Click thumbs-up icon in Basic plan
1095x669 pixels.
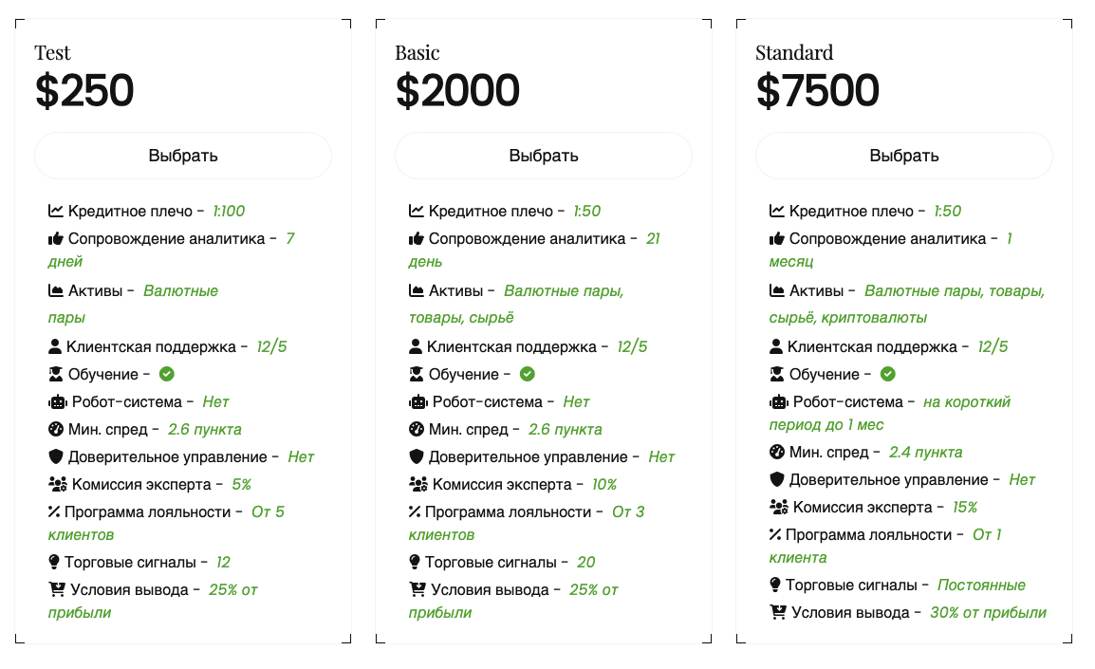point(417,239)
